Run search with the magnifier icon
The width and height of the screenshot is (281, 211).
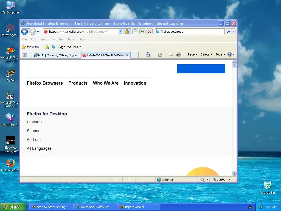tap(229, 31)
